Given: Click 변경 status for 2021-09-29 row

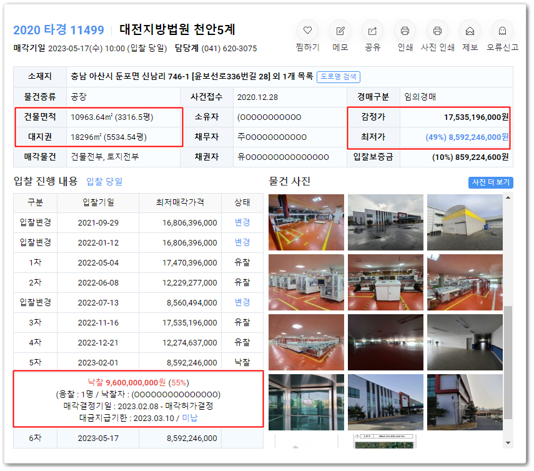Looking at the screenshot, I should tap(242, 223).
